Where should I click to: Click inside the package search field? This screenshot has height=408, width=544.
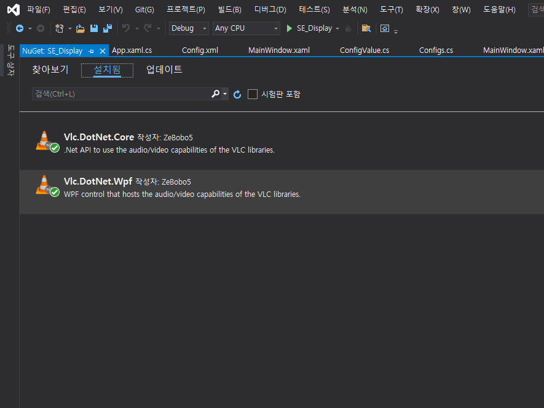coord(117,94)
